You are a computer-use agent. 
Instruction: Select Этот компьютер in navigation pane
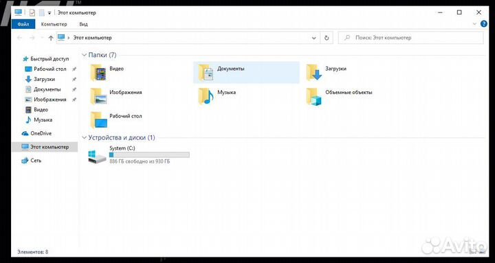pos(45,147)
